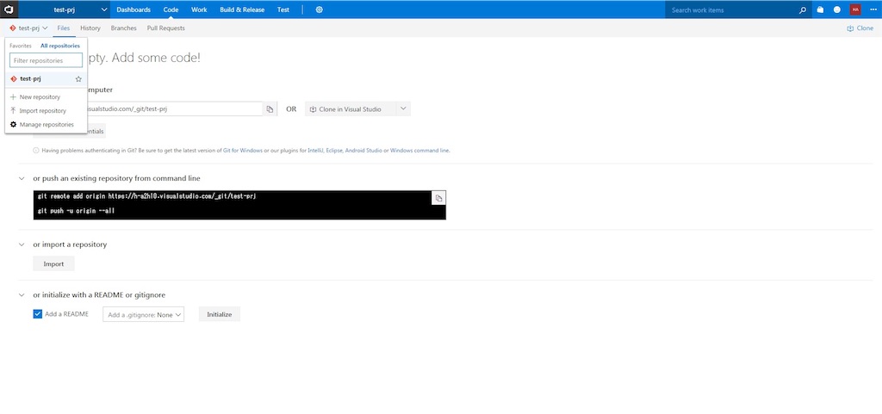Viewport: 882px width, 414px height.
Task: Click the clone URL text field
Action: click(174, 109)
